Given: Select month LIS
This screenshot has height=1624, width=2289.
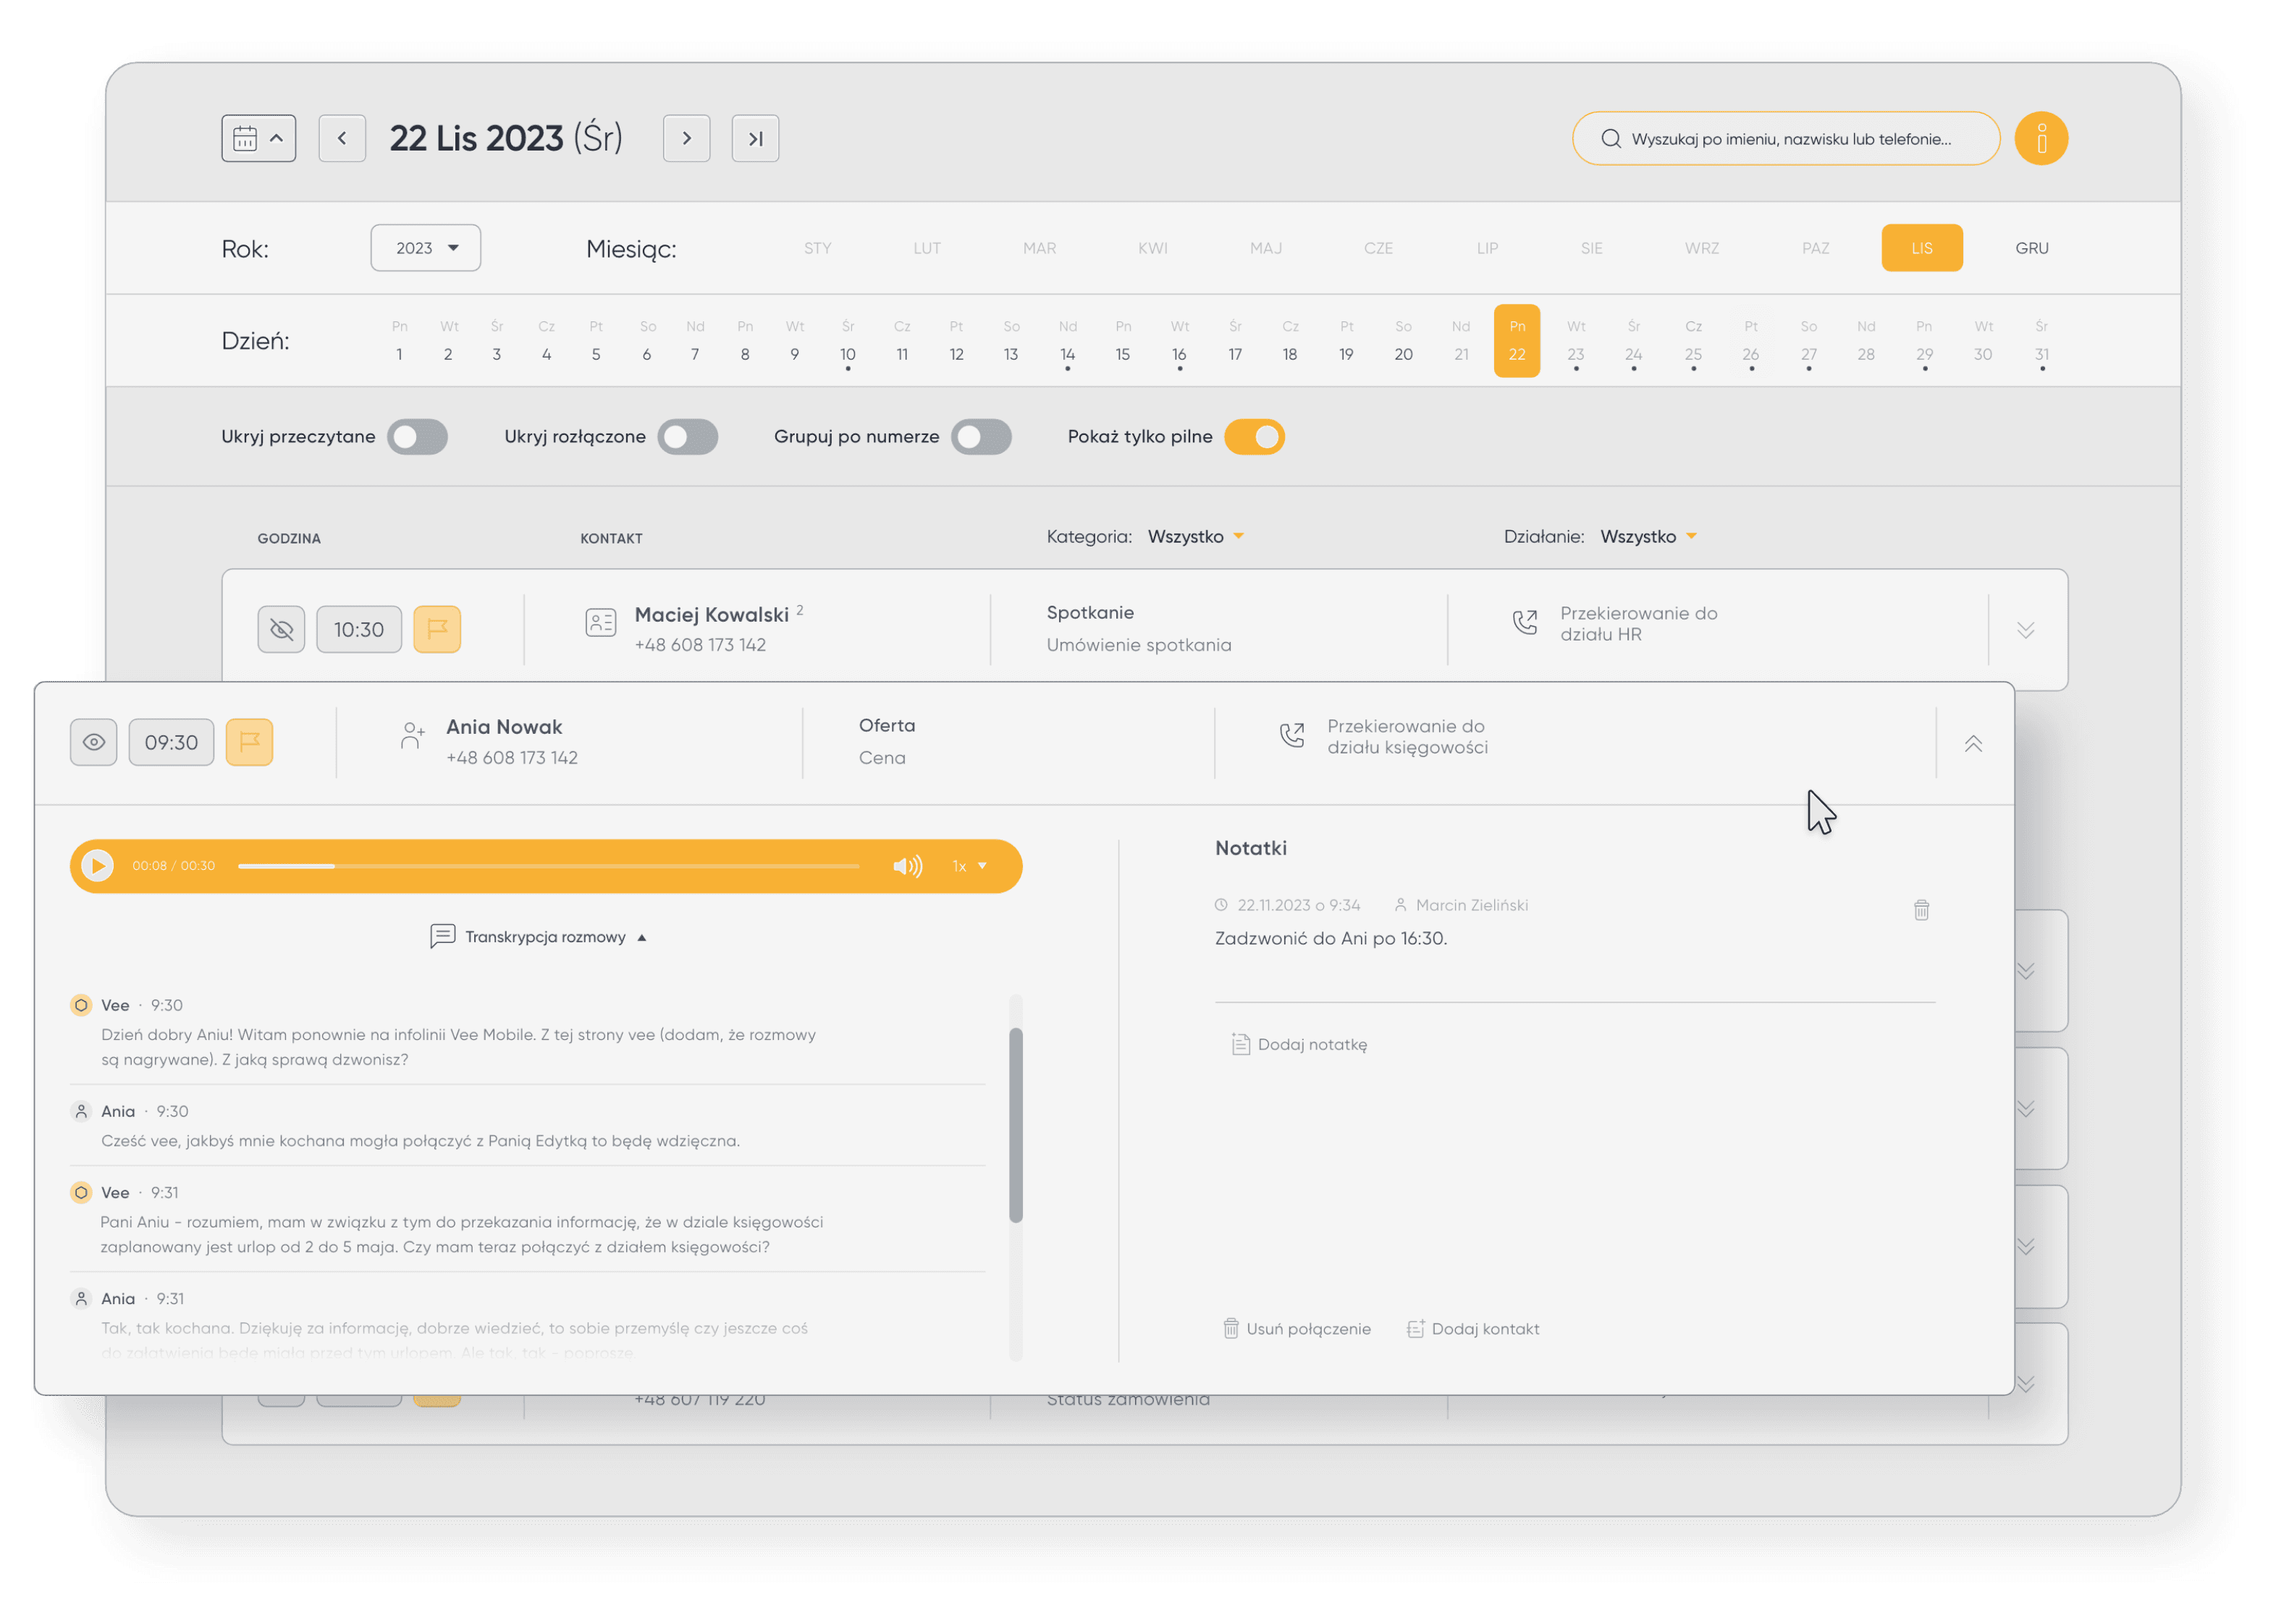Looking at the screenshot, I should click(1921, 248).
